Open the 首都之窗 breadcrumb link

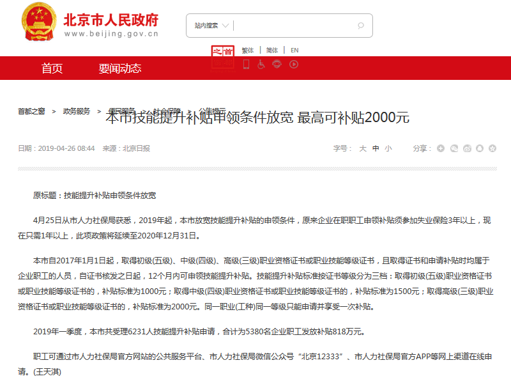coord(32,110)
